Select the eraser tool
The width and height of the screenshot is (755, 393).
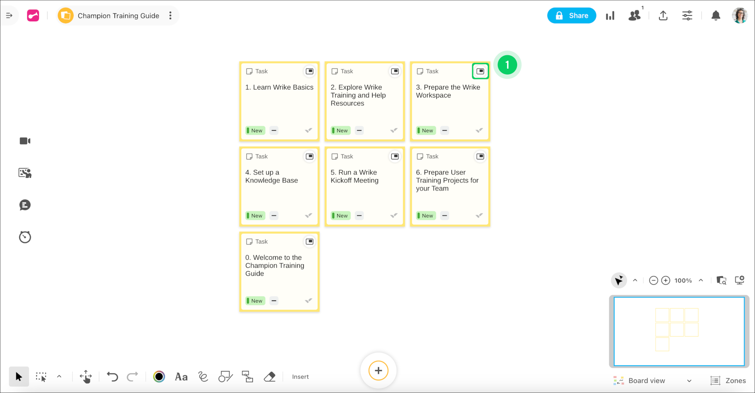(270, 377)
